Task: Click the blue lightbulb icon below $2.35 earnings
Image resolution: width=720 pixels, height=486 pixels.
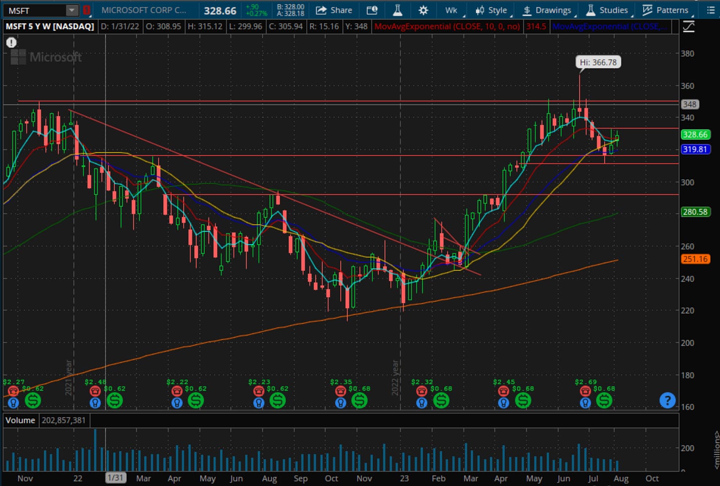Action: pyautogui.click(x=340, y=403)
